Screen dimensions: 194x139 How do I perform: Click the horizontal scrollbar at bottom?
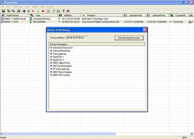pos(59,134)
